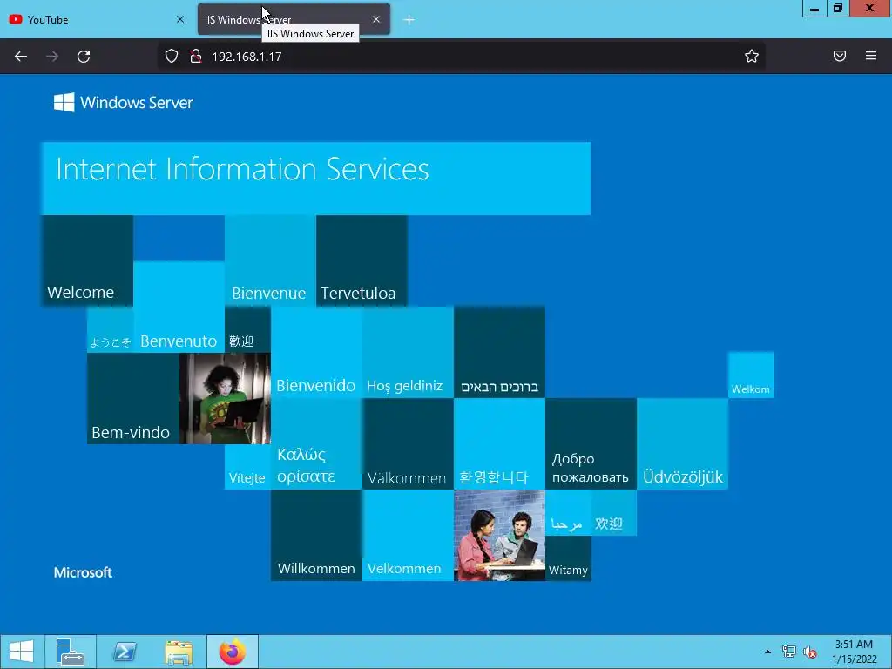Close the YouTube tab
Screen dimensions: 892x669
click(180, 19)
